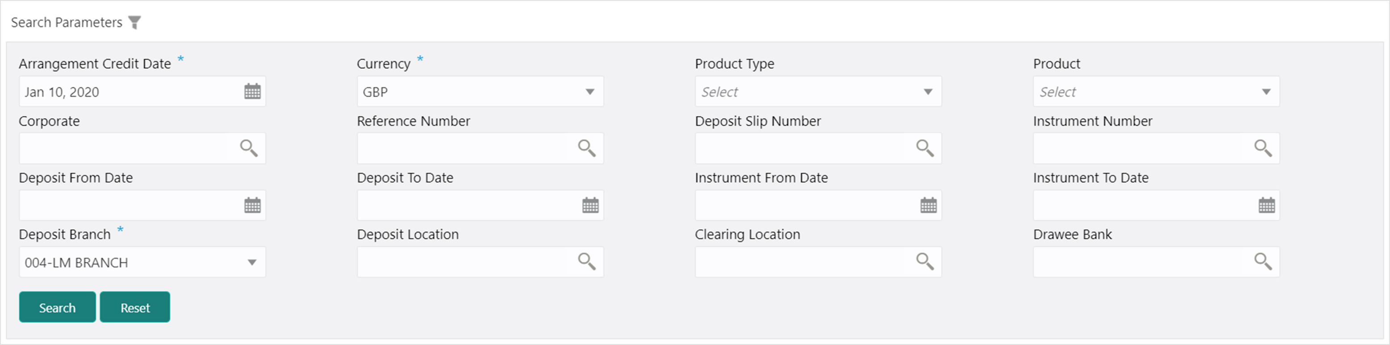The width and height of the screenshot is (1390, 345).
Task: Open the Product Type select dropdown
Action: pos(818,91)
